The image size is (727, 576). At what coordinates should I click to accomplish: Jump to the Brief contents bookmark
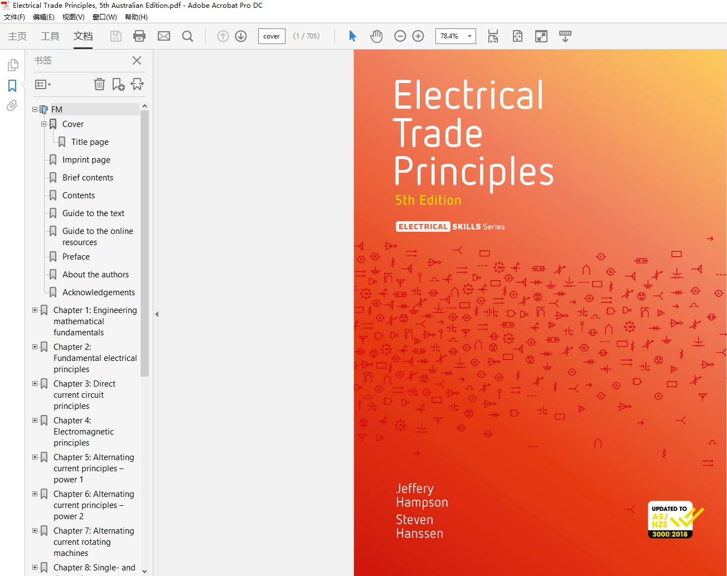pos(88,178)
